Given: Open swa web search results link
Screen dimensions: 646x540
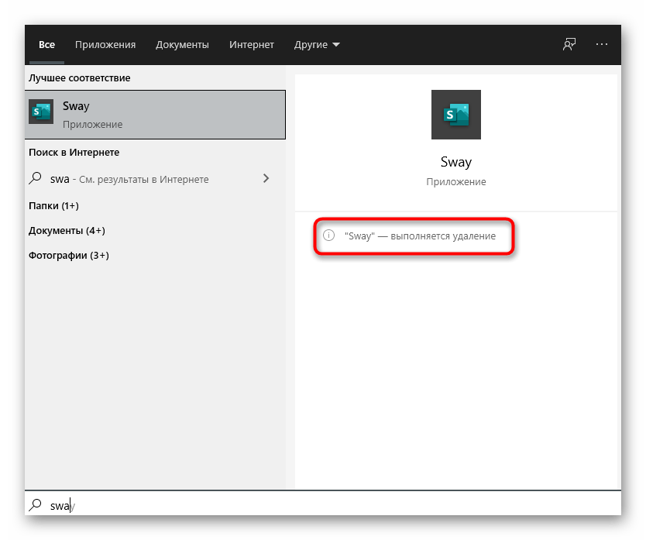Looking at the screenshot, I should [x=132, y=179].
